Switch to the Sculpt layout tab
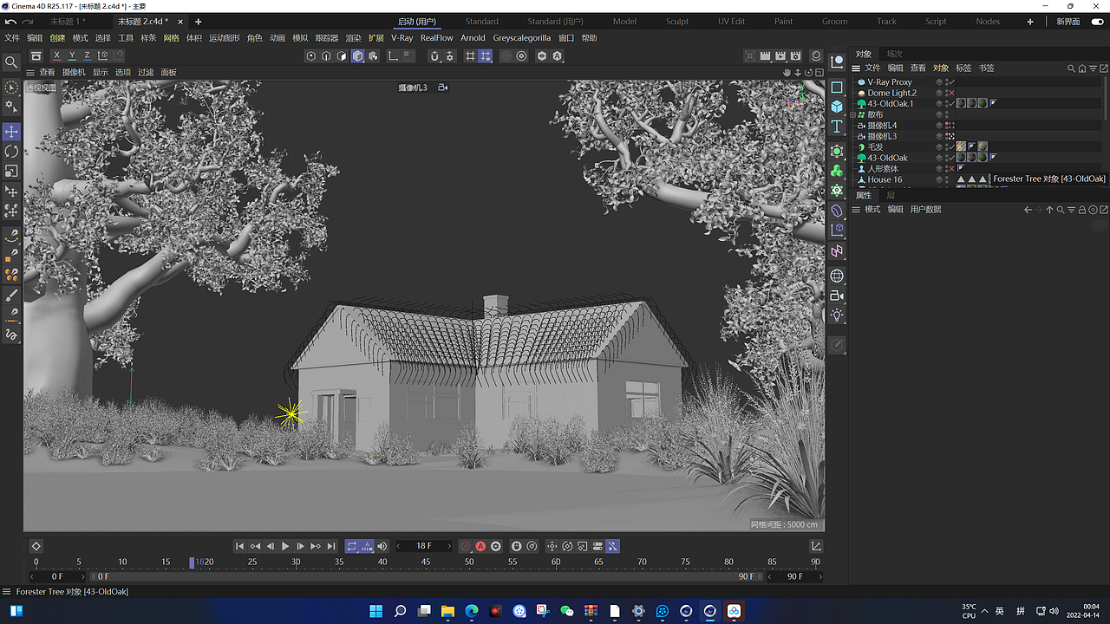 coord(677,22)
